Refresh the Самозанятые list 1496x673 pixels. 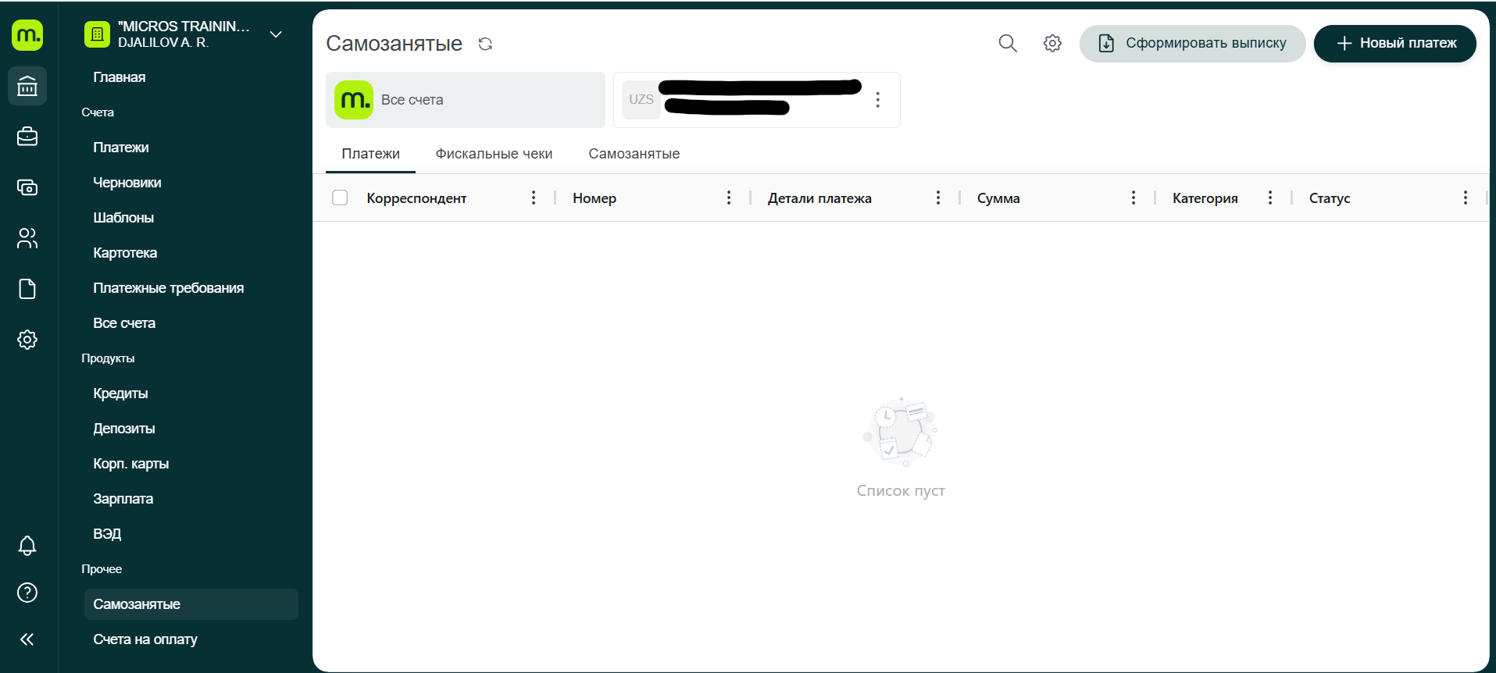click(485, 44)
